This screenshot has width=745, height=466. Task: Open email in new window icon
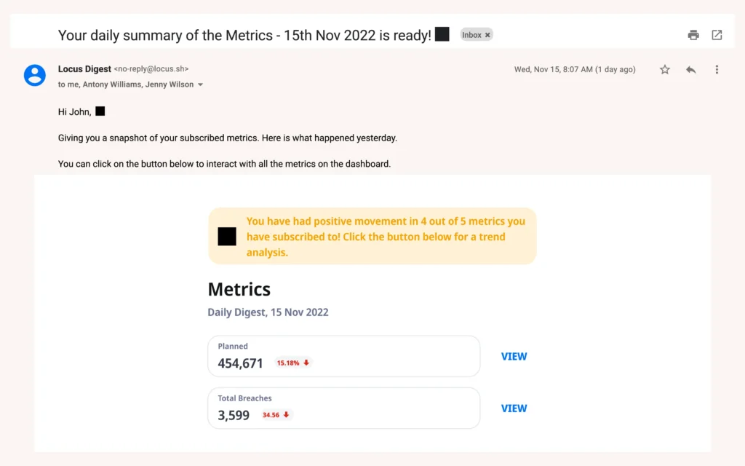click(717, 35)
